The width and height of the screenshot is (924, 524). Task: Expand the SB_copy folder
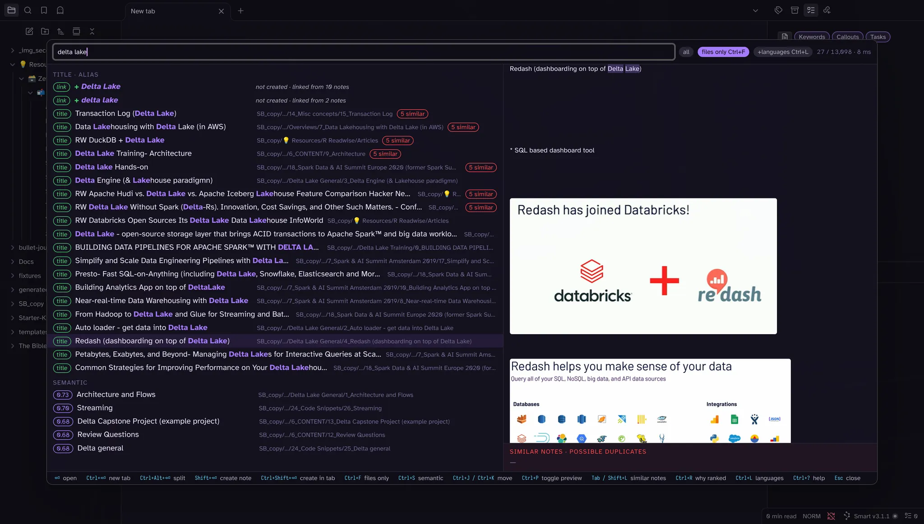pos(13,304)
